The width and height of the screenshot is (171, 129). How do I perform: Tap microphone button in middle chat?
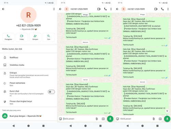(x=110, y=119)
